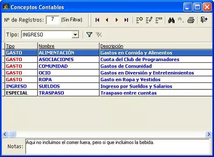The image size is (214, 157).
Task: Select the SUELDOS cell
Action: click(x=69, y=86)
